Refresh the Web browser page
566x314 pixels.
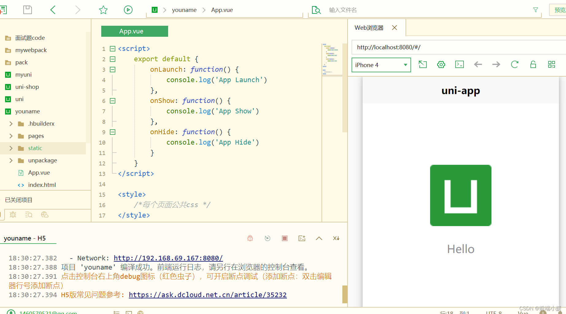pyautogui.click(x=515, y=64)
